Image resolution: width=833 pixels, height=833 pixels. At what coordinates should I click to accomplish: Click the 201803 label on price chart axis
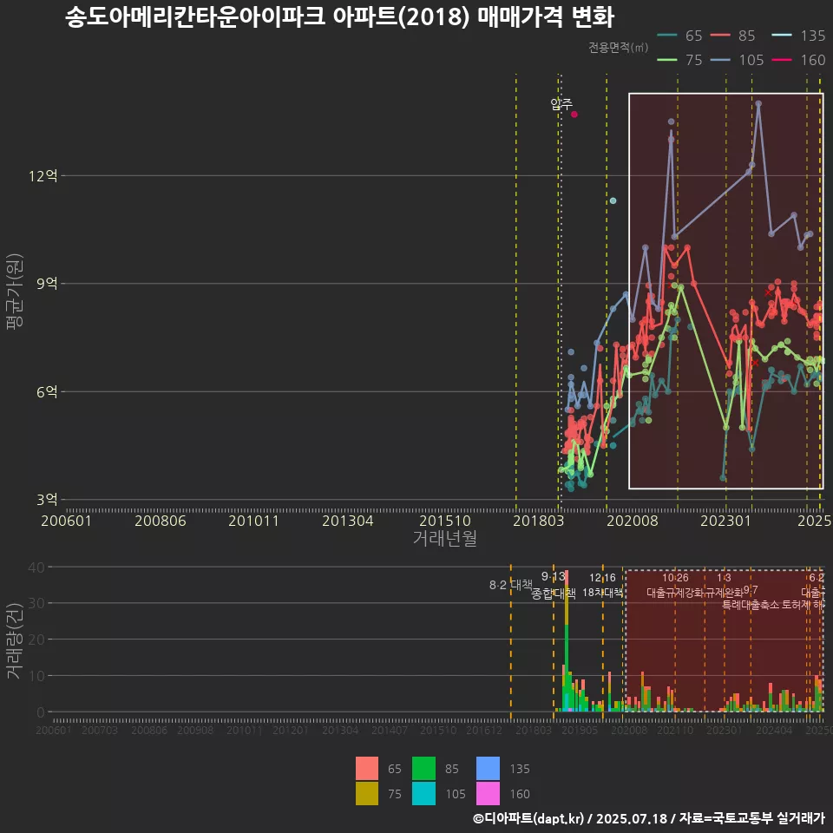click(539, 521)
